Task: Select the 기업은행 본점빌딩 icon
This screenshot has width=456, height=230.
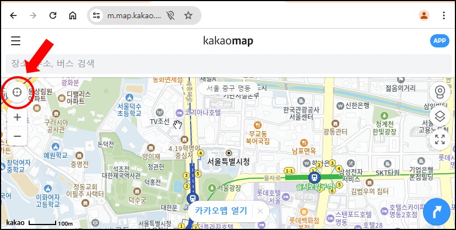Action: click(x=421, y=161)
